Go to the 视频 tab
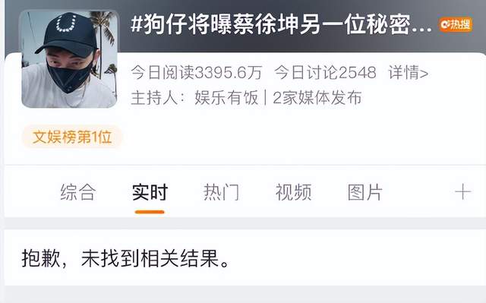 coord(293,192)
